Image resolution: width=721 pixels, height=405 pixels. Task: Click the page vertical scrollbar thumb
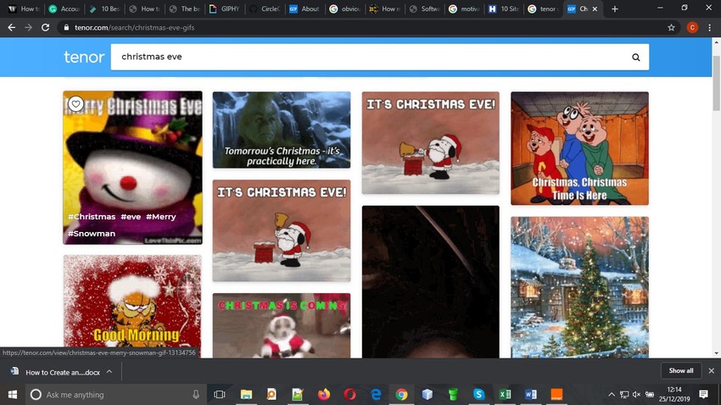716,83
